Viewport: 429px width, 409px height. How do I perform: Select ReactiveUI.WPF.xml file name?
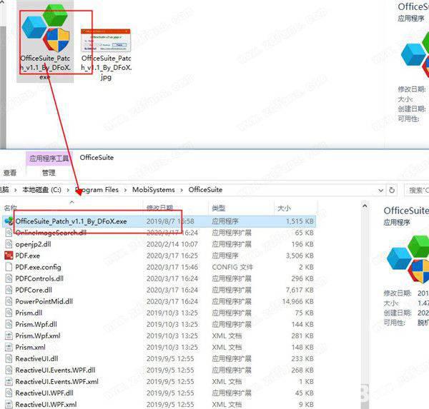(46, 405)
